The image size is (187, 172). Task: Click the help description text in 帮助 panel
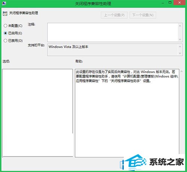(127, 76)
